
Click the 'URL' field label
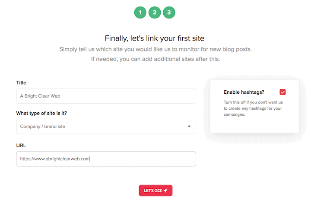pos(22,145)
